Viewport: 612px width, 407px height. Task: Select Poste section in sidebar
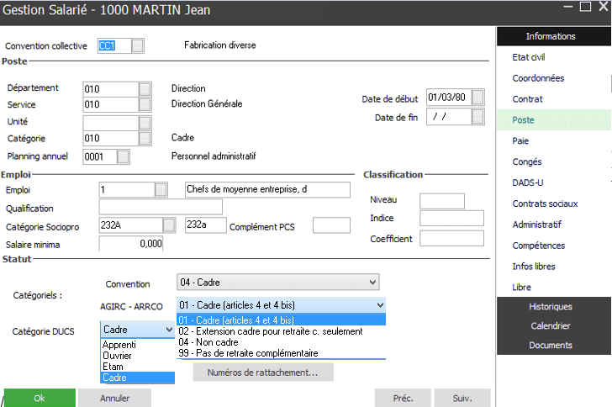point(553,120)
